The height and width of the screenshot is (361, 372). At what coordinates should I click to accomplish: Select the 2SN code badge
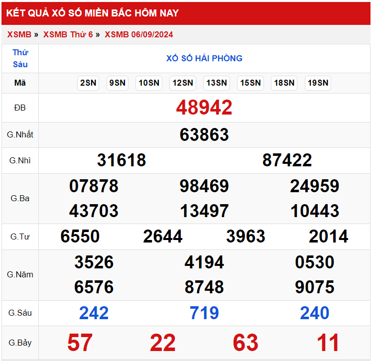(88, 83)
